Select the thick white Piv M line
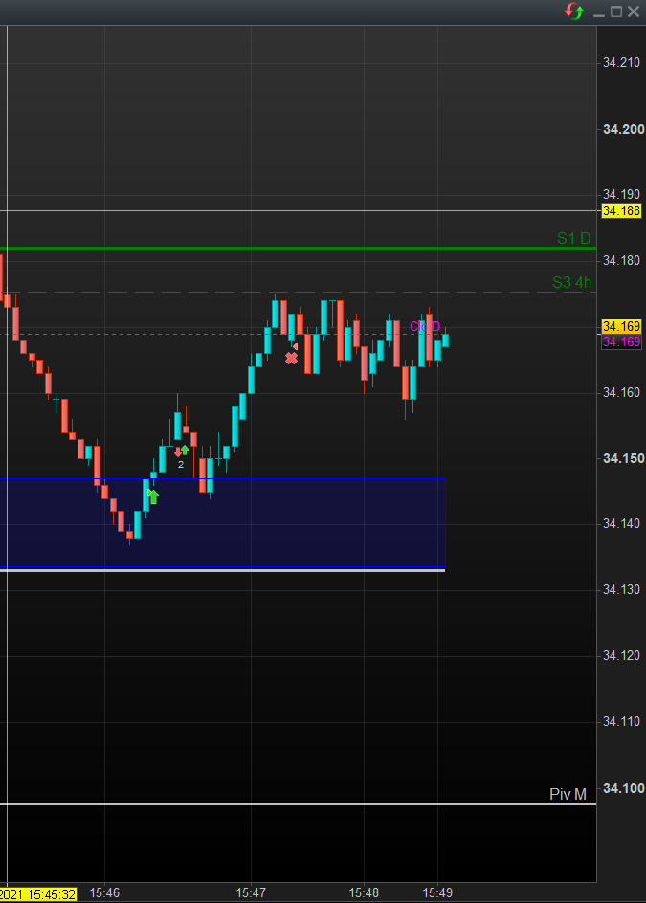The width and height of the screenshot is (646, 903). pos(298,804)
